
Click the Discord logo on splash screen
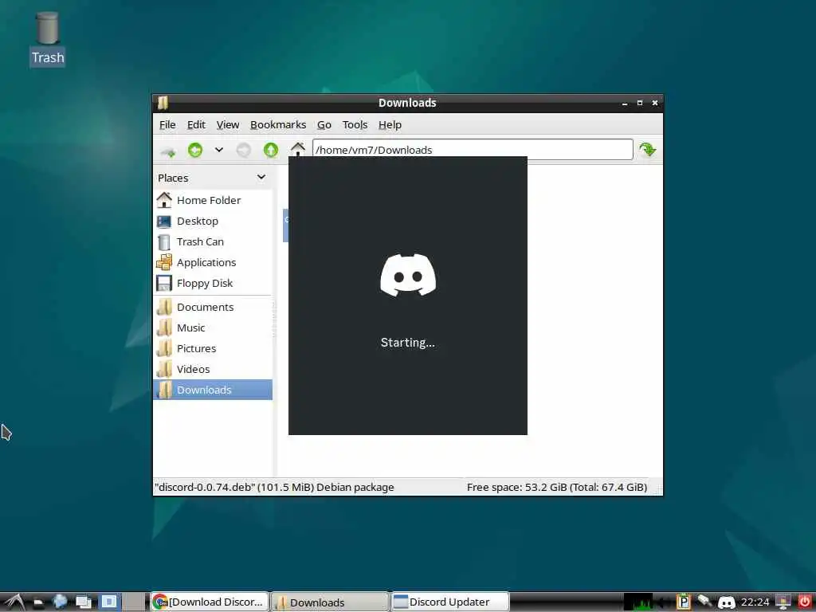[x=408, y=275]
